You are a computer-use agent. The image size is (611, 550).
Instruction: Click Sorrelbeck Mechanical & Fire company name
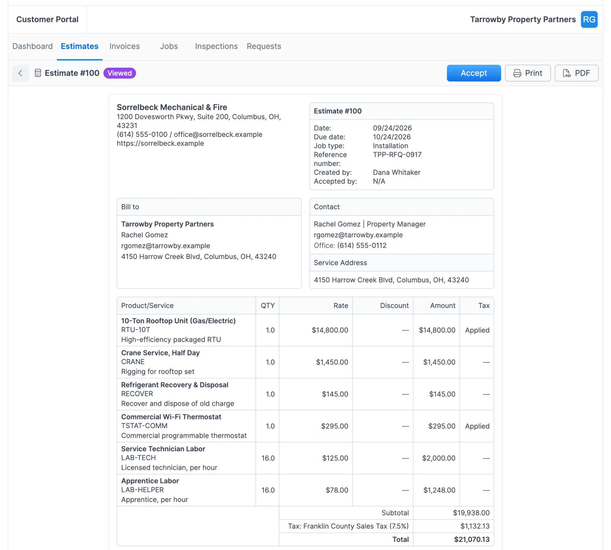[172, 107]
